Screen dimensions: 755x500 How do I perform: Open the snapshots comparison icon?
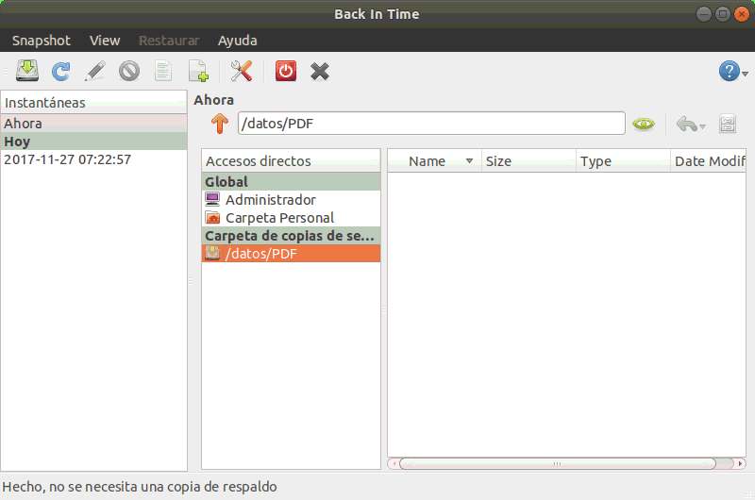click(x=728, y=124)
